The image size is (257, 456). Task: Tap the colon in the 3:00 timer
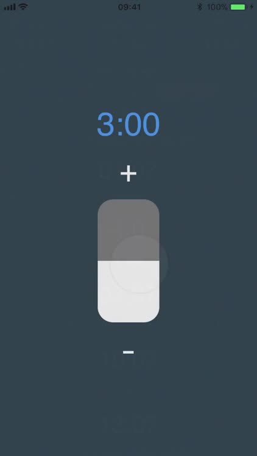(119, 128)
